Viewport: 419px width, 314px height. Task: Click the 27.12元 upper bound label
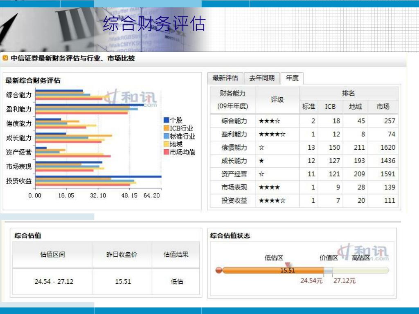click(345, 280)
